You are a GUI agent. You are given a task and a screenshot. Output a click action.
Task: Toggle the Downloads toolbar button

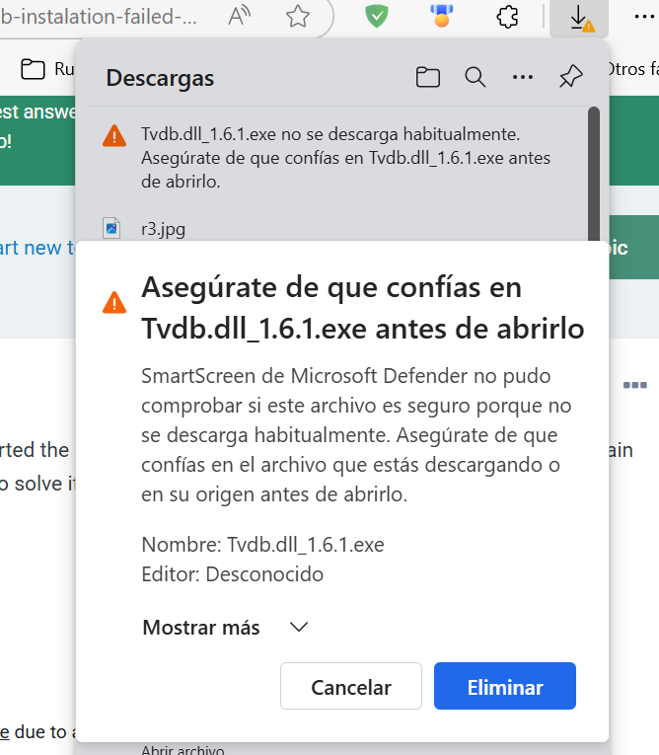(x=579, y=19)
